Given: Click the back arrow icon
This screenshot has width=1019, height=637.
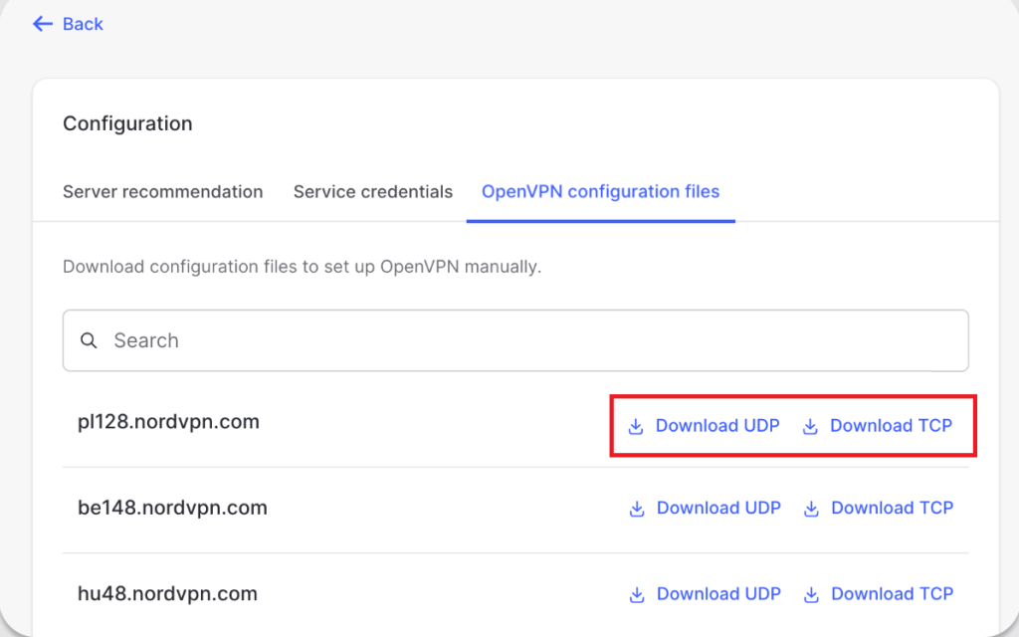Looking at the screenshot, I should point(43,24).
